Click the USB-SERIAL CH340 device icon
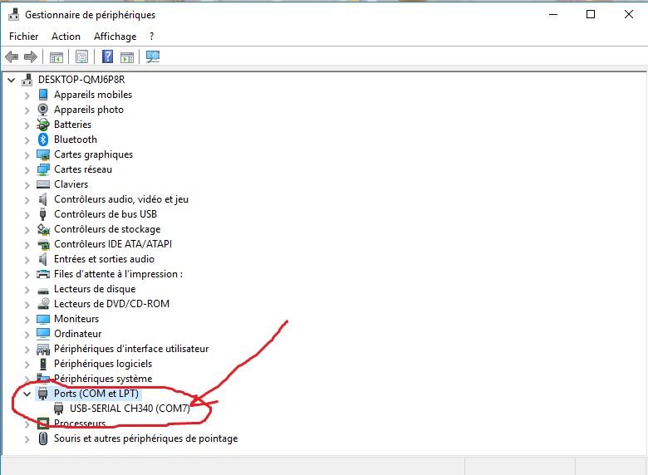The image size is (648, 475). coord(59,408)
